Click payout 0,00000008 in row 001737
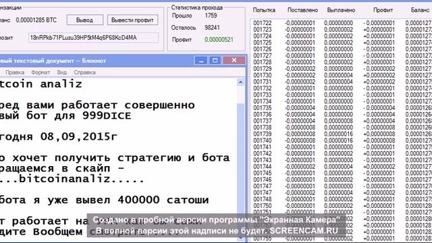 [x=338, y=121]
